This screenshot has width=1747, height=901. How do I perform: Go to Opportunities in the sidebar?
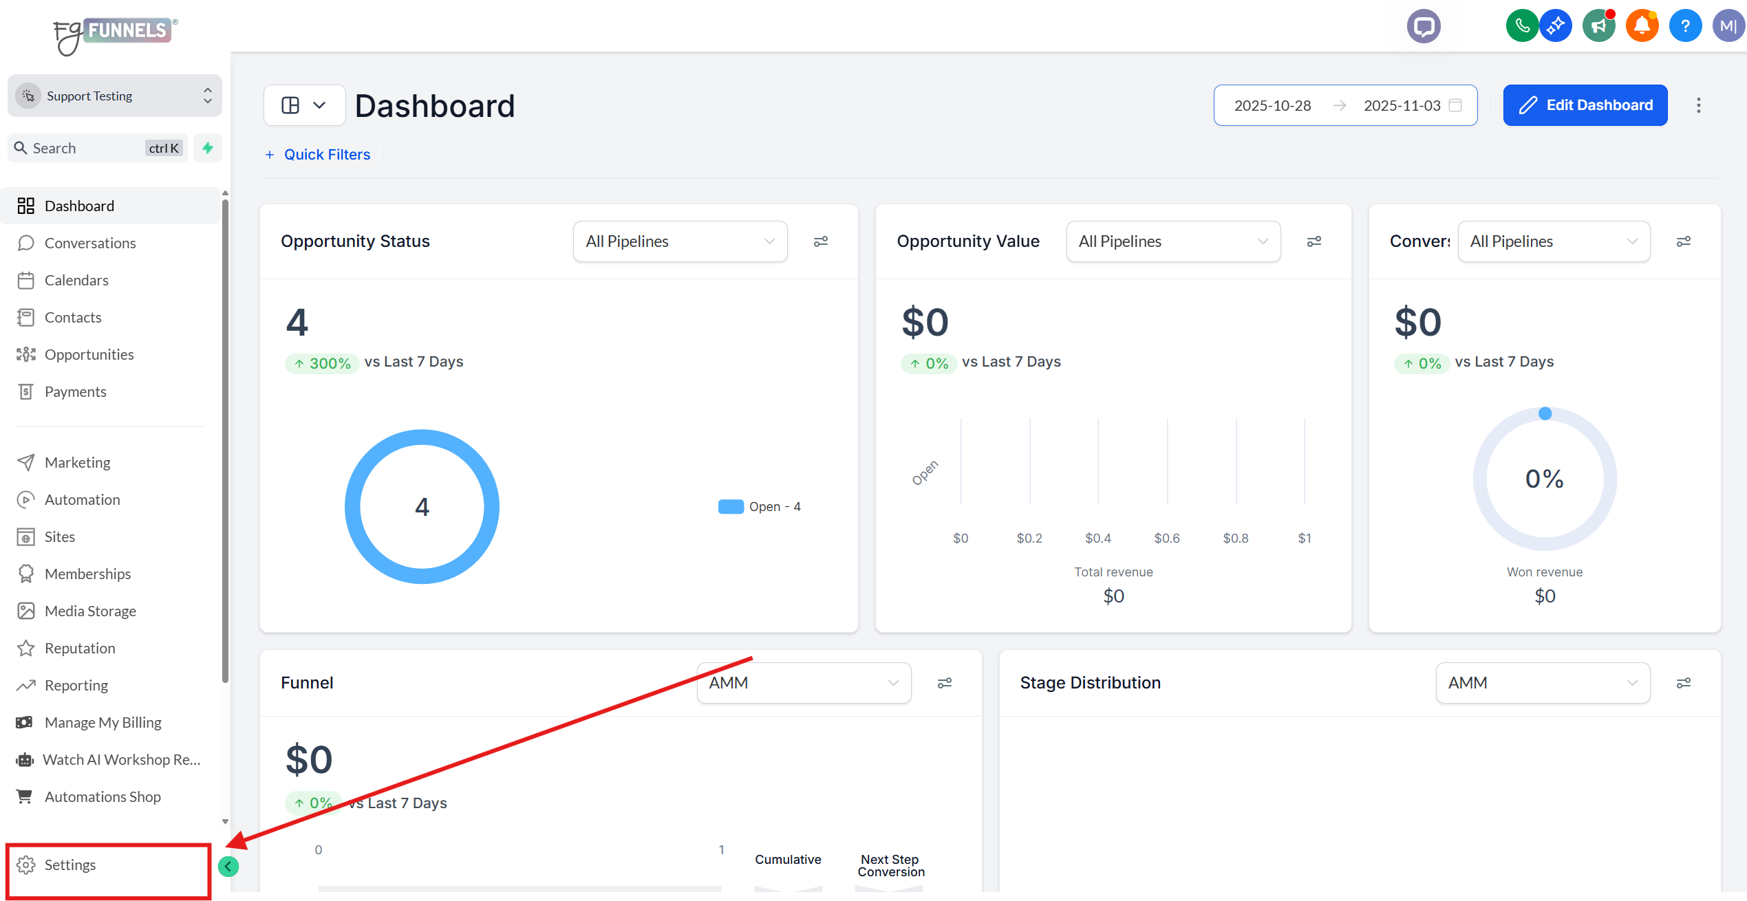point(89,354)
